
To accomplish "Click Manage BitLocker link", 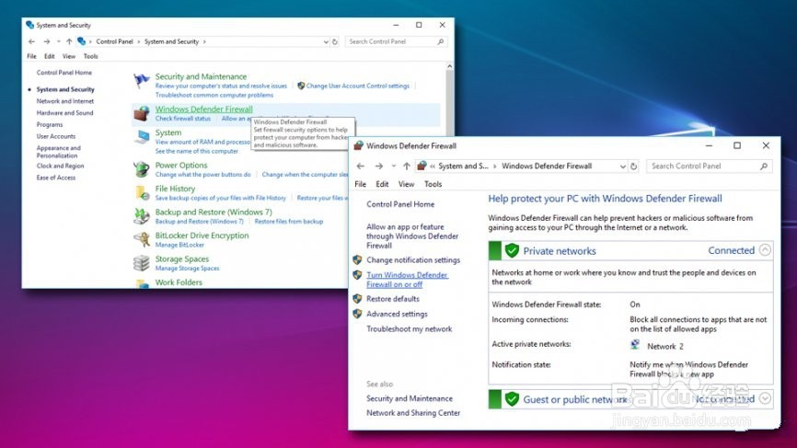I will tap(179, 245).
